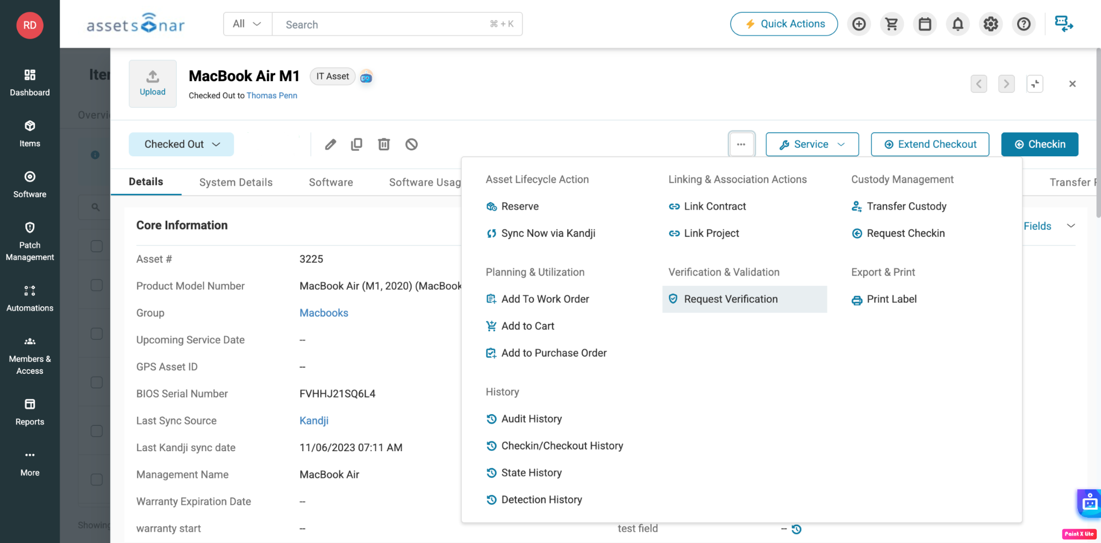Toggle the three-dots more actions menu

pyautogui.click(x=741, y=144)
